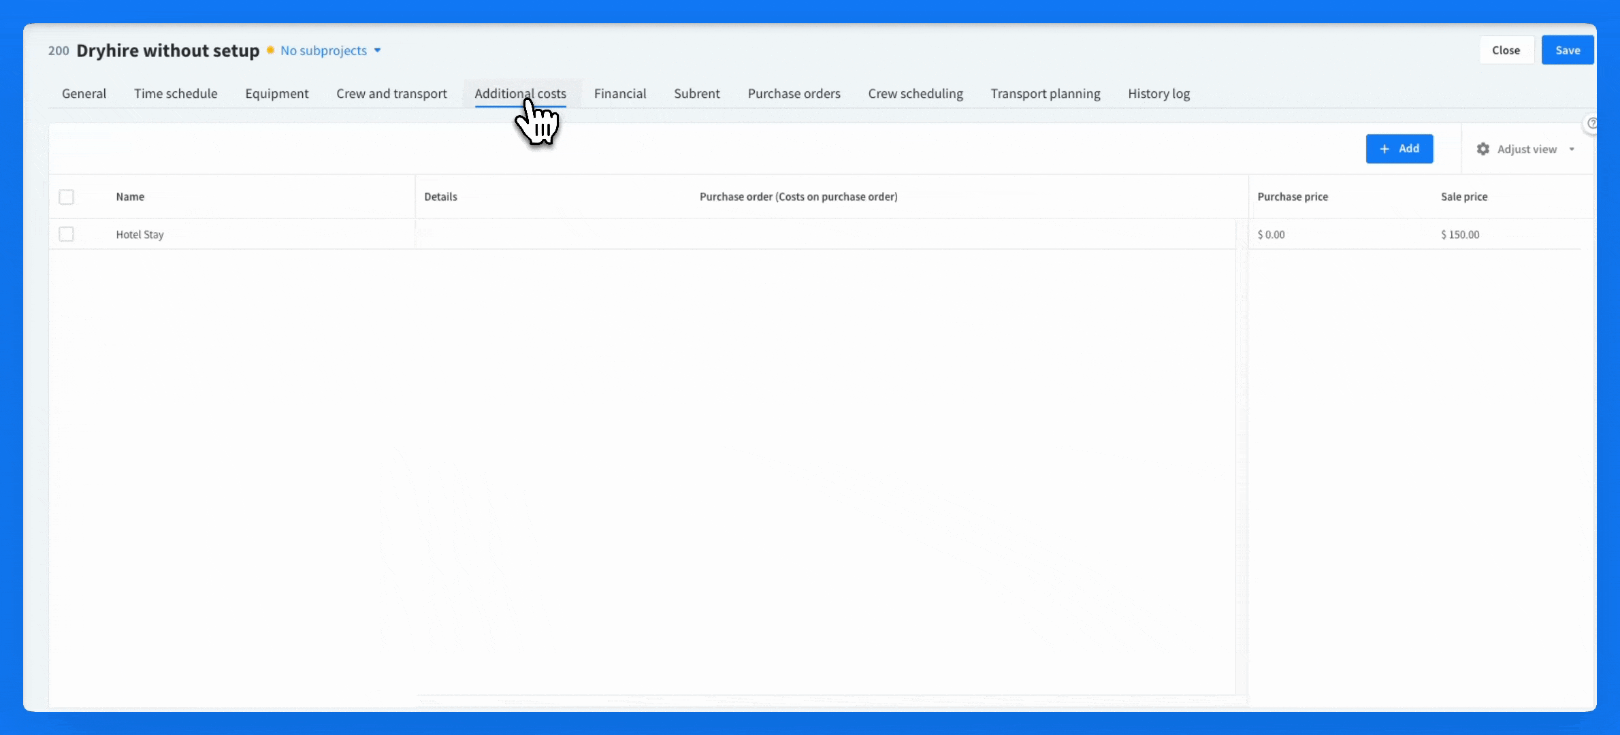Select the Purchase orders tab

(x=794, y=94)
